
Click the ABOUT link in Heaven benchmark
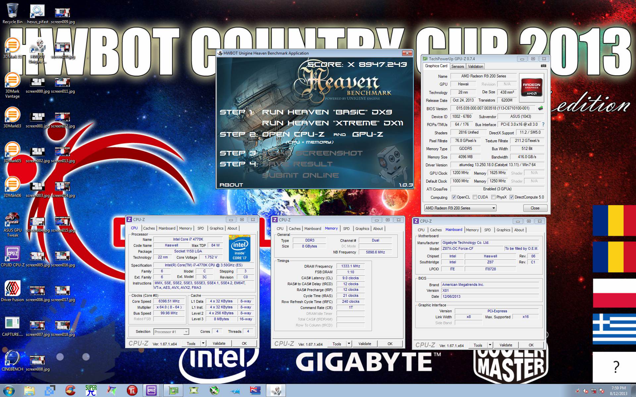click(231, 185)
